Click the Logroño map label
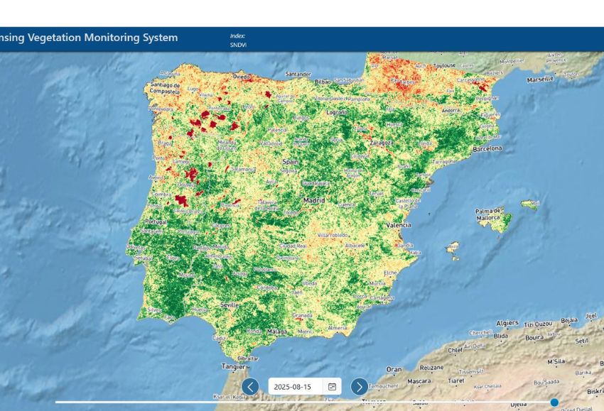604x411 pixels. point(337,112)
